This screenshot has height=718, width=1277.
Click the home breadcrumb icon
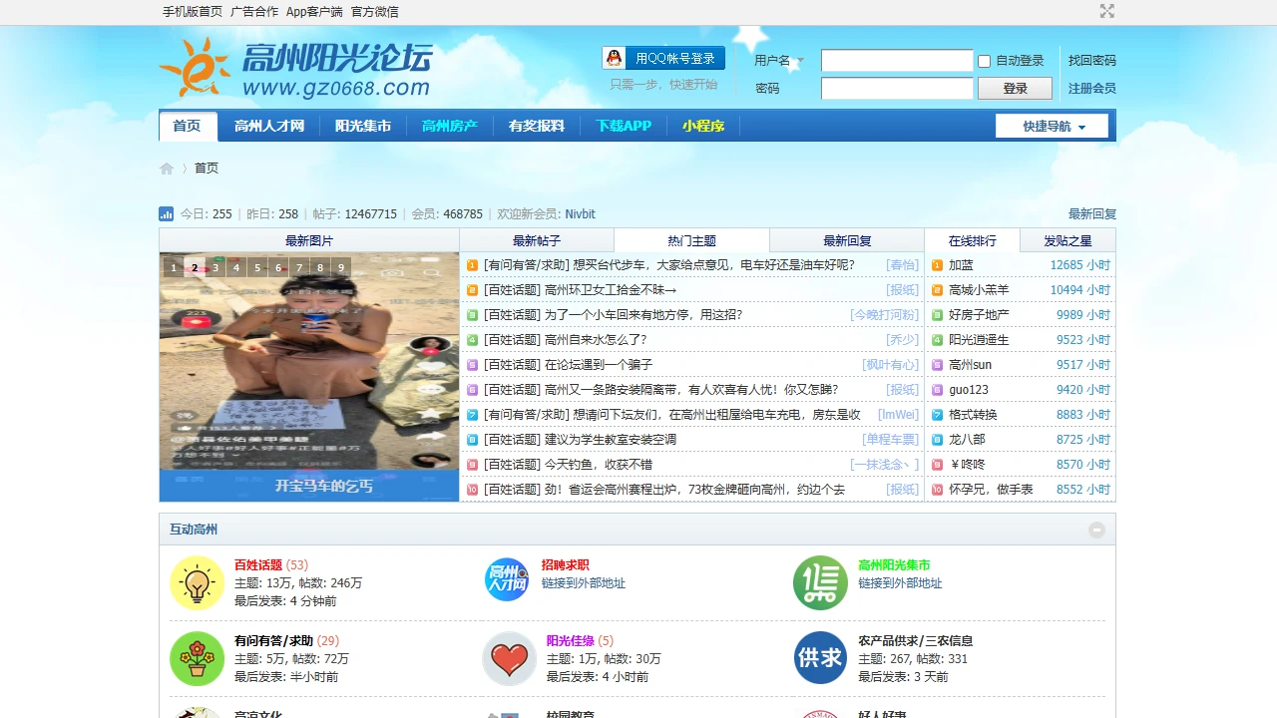pyautogui.click(x=167, y=168)
